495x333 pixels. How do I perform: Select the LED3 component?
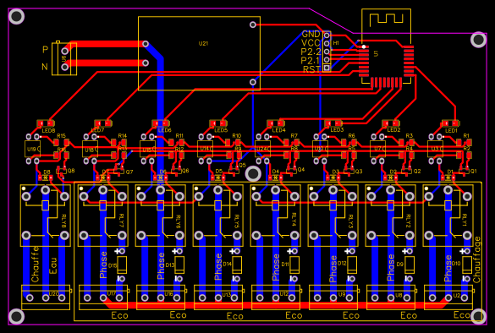[333, 123]
